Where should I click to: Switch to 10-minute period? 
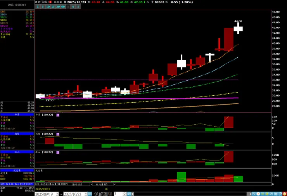point(48,7)
